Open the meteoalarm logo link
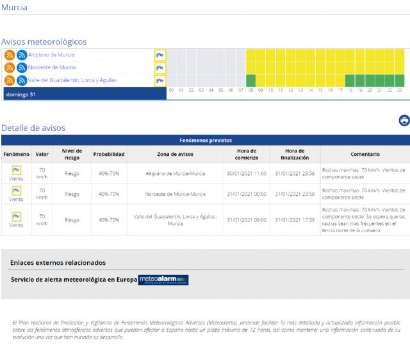 [163, 280]
